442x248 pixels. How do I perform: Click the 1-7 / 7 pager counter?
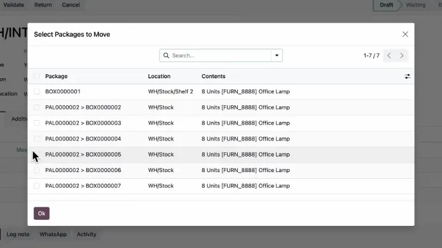pyautogui.click(x=371, y=56)
